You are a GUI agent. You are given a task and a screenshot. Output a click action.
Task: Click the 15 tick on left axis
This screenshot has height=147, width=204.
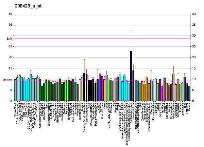[11, 68]
